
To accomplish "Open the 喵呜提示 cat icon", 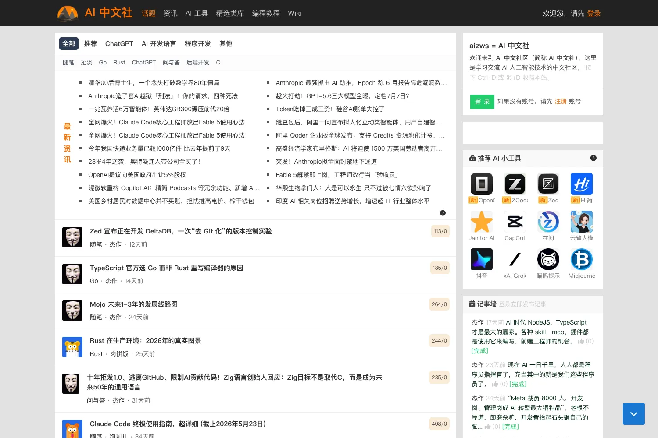I will tap(548, 259).
